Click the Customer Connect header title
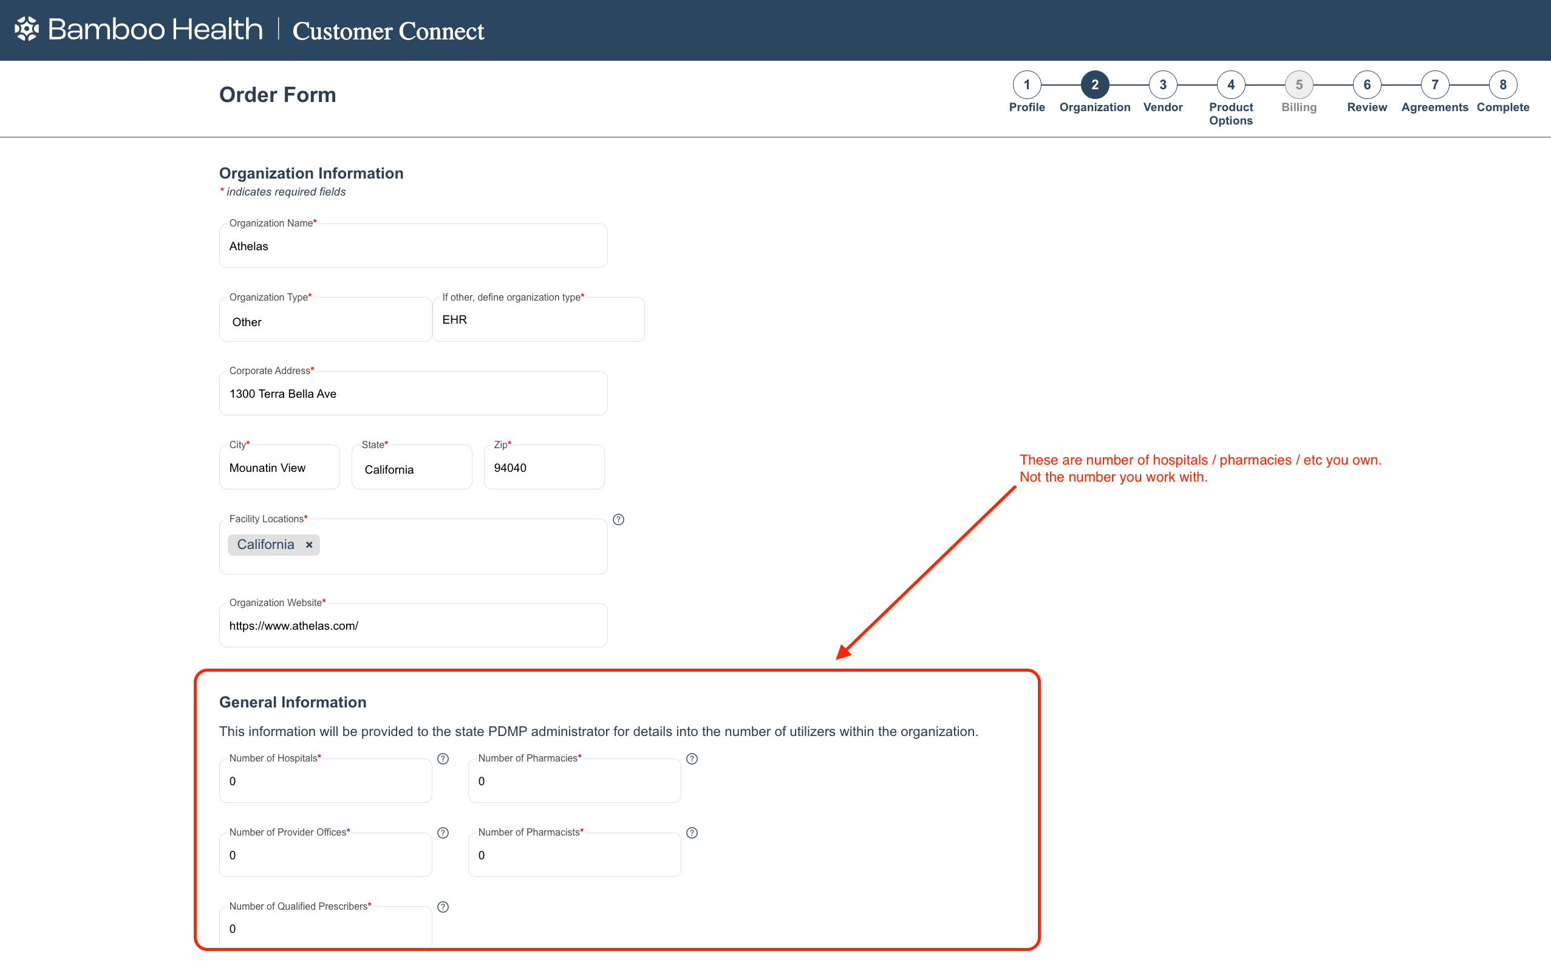Image resolution: width=1551 pixels, height=968 pixels. [388, 31]
